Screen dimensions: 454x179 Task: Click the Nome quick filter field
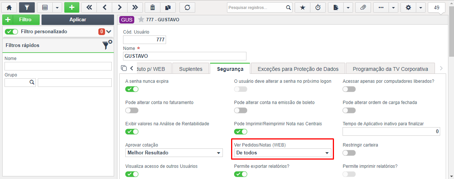pyautogui.click(x=58, y=66)
